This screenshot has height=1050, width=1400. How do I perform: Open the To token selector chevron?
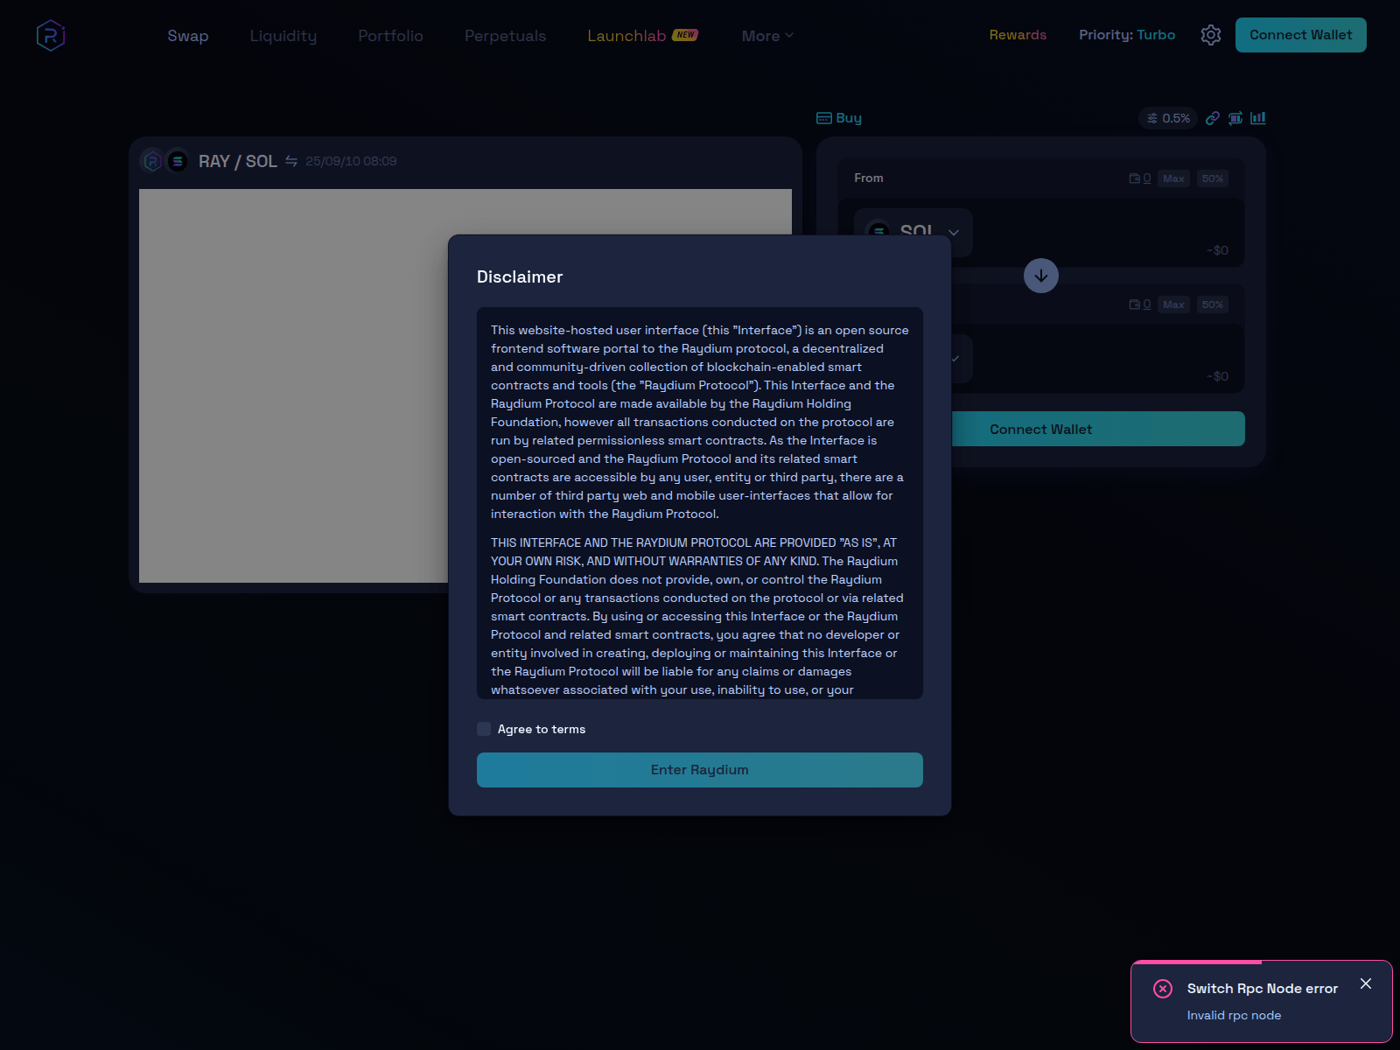955,359
